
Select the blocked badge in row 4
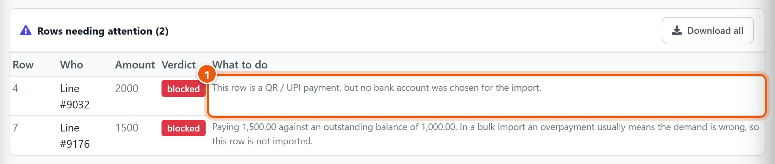(183, 89)
